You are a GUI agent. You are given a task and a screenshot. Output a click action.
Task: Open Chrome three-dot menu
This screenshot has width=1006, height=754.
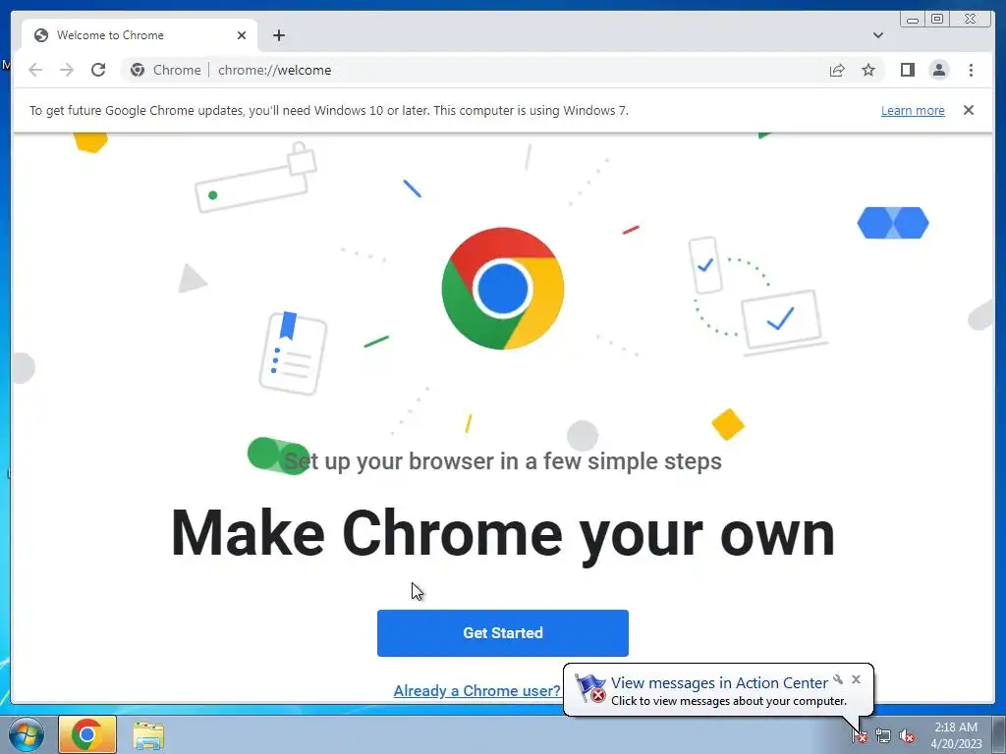(971, 70)
